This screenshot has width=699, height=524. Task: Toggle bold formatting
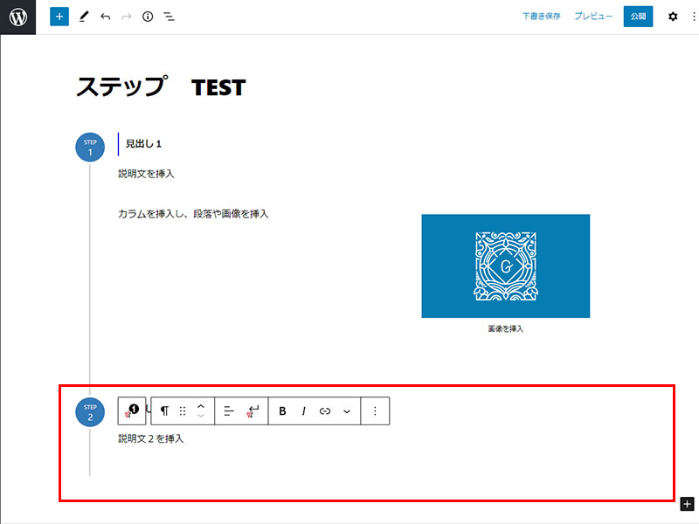coord(282,410)
